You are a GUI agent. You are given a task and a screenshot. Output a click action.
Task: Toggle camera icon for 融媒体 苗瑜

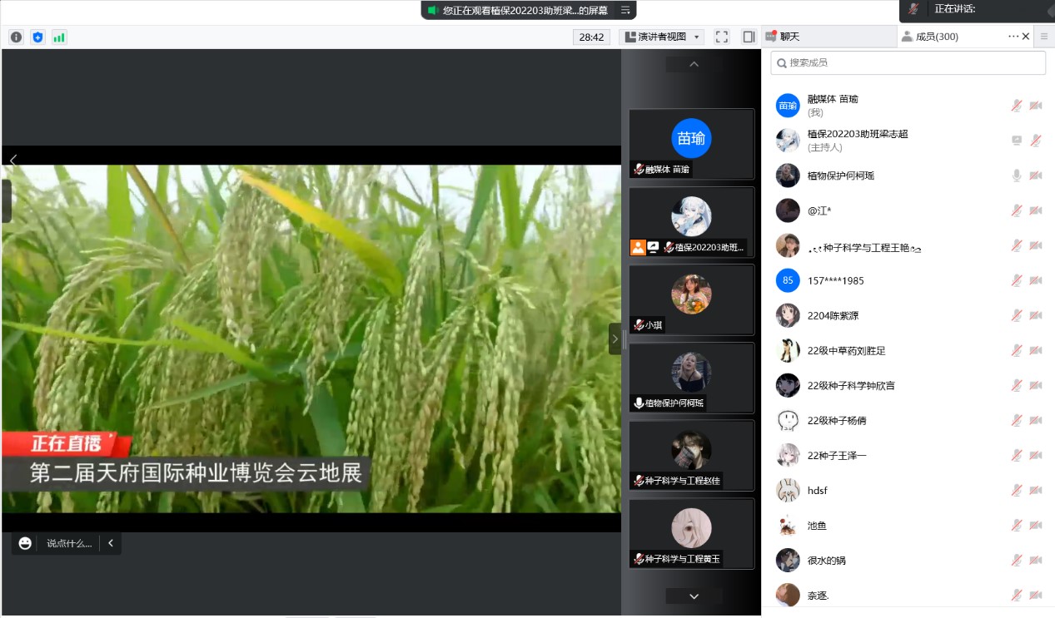1036,106
